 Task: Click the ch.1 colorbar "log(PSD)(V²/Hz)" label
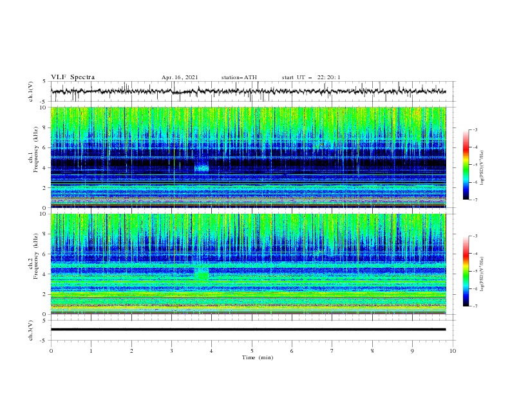click(x=482, y=168)
